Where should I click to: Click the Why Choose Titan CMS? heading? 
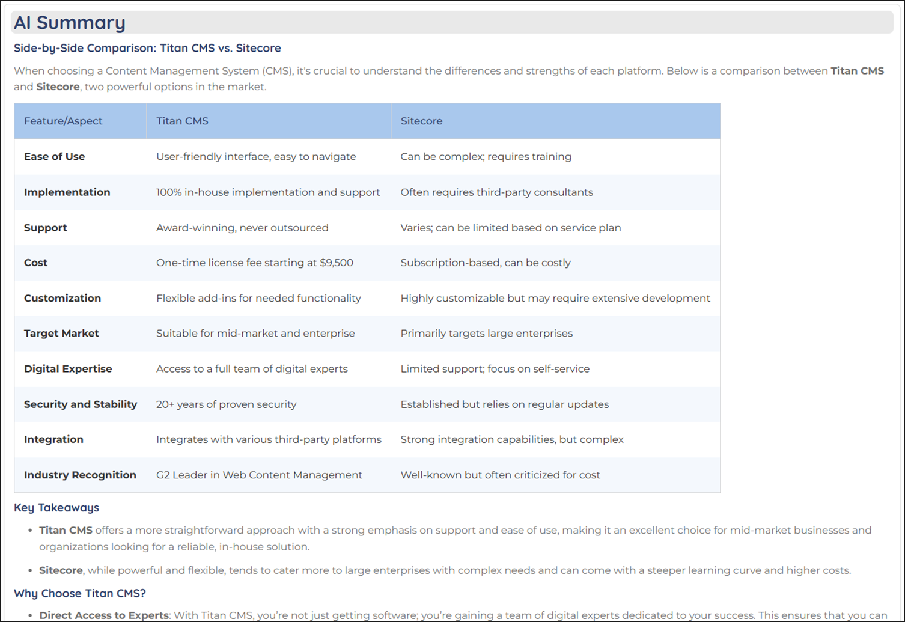[x=80, y=593]
